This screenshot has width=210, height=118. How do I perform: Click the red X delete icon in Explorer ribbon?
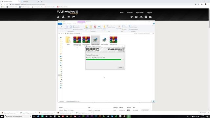(95, 27)
